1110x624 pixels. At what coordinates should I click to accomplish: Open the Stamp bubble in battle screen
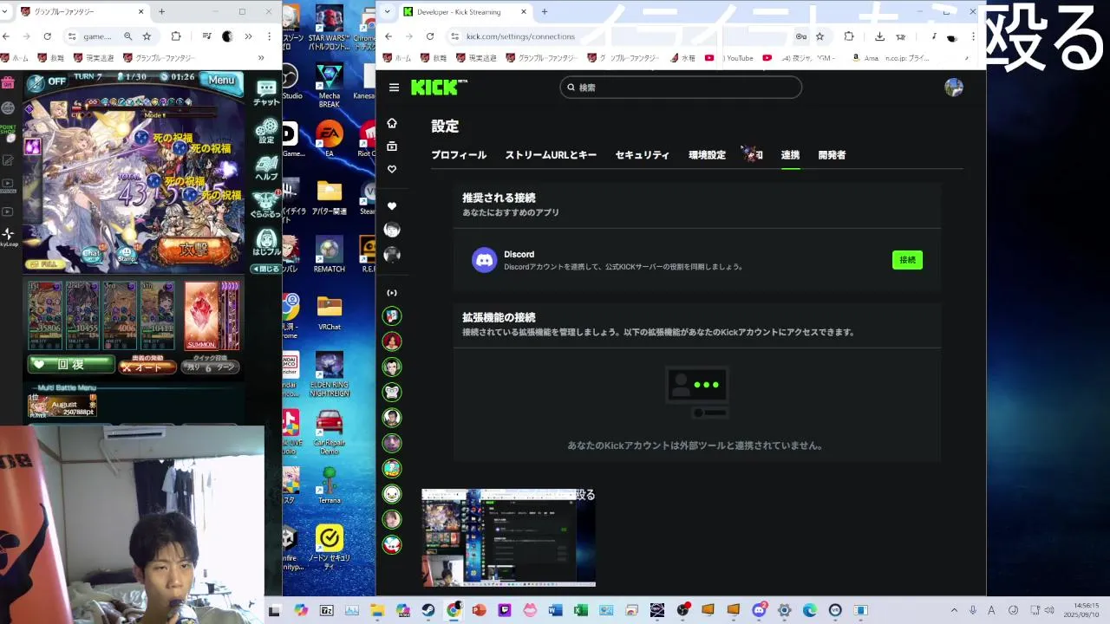127,256
